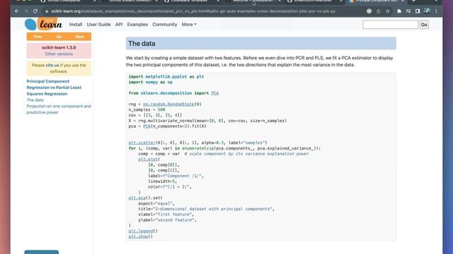
Task: Click the 'scikit-learn 1.3.0' version text
Action: click(59, 47)
